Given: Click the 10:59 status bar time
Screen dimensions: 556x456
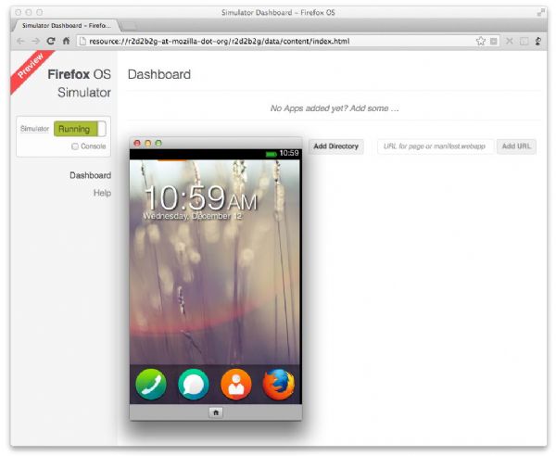Looking at the screenshot, I should [x=289, y=153].
